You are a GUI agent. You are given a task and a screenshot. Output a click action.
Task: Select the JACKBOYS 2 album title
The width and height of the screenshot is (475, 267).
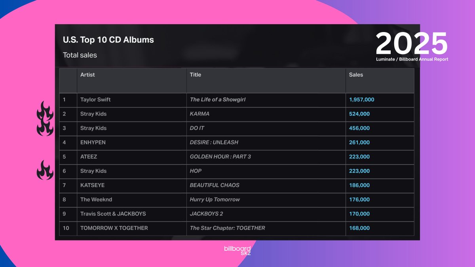(207, 214)
